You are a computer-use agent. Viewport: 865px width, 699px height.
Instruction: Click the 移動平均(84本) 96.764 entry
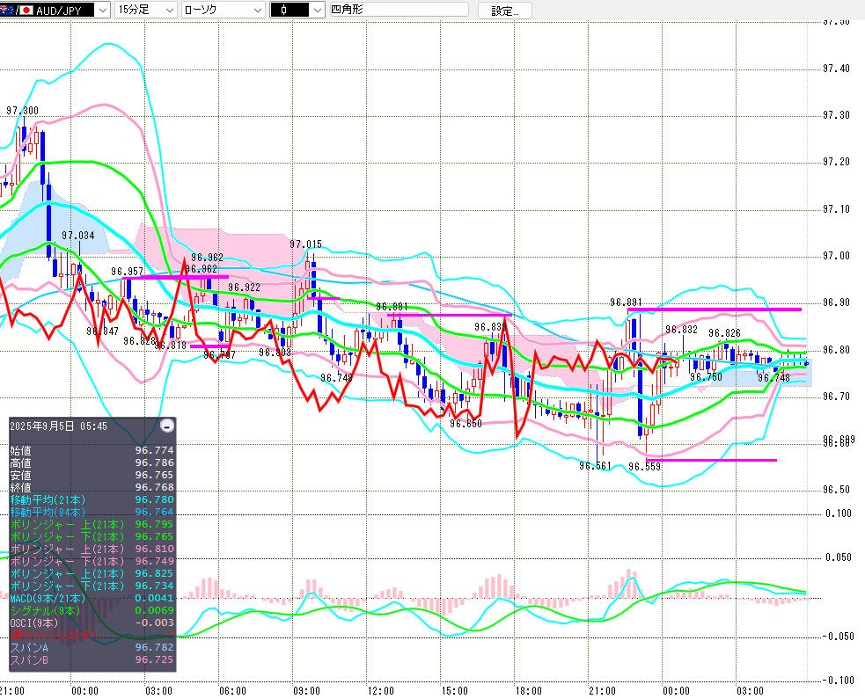pyautogui.click(x=92, y=512)
